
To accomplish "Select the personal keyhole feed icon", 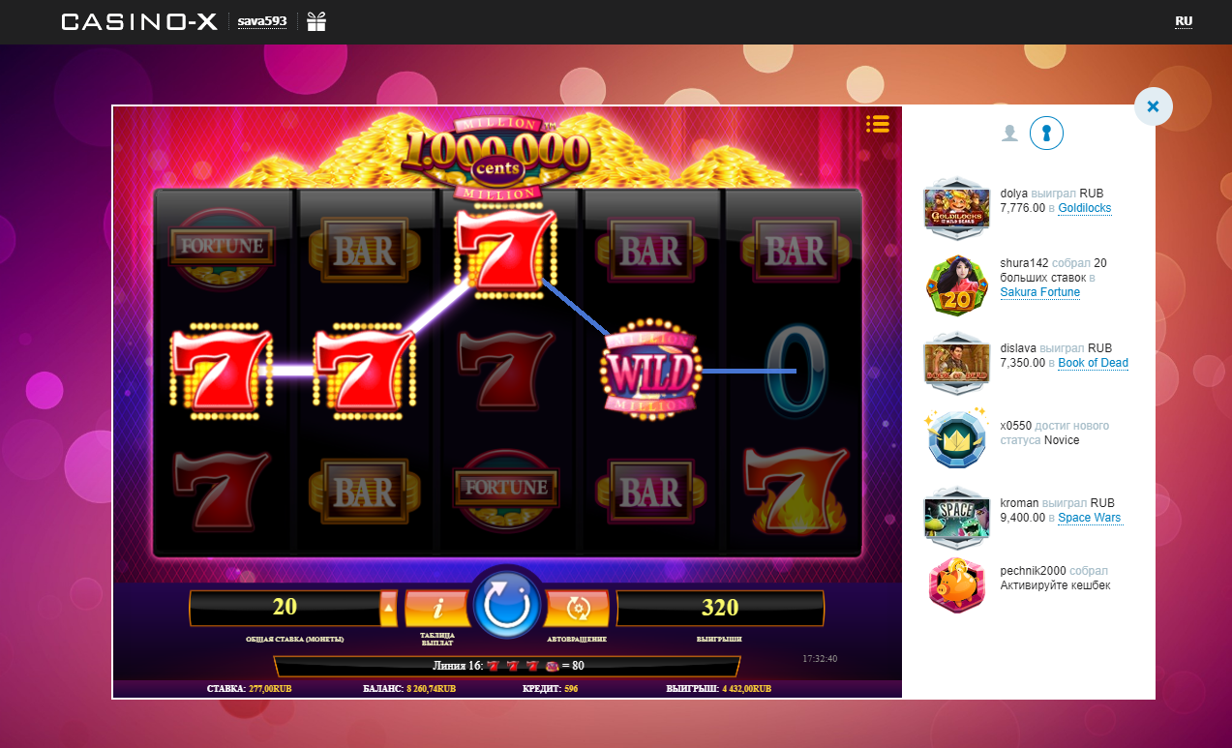I will 1046,133.
